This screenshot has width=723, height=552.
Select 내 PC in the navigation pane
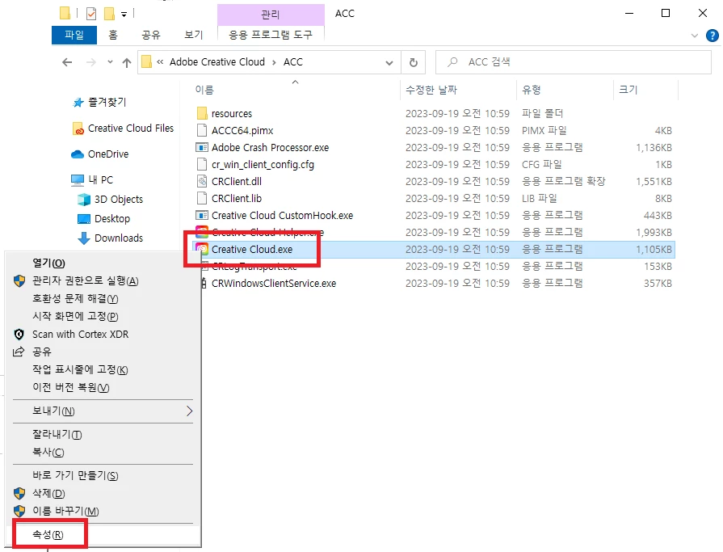click(x=100, y=180)
